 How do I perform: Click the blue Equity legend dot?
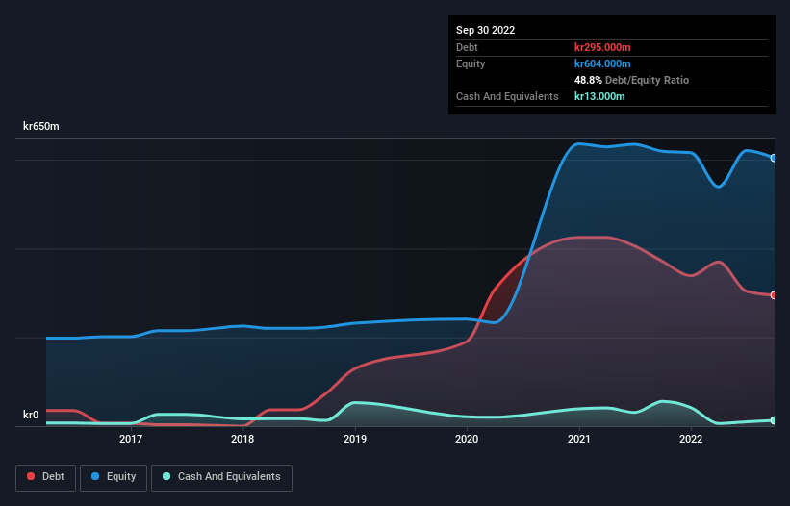94,476
